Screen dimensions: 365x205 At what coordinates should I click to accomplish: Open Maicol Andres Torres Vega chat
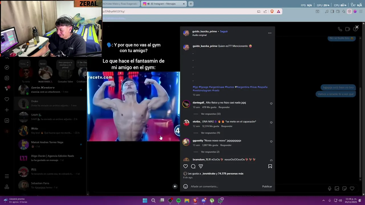[x=50, y=144]
